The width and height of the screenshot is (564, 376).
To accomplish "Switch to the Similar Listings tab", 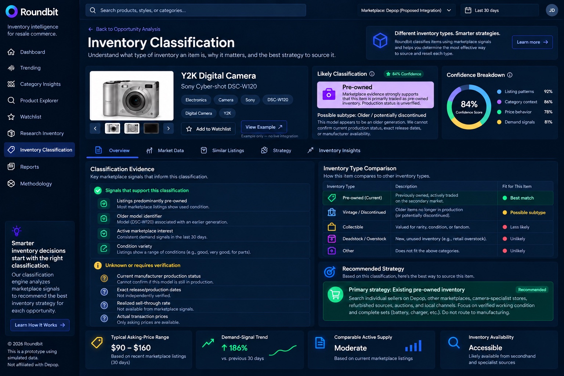I will click(x=222, y=151).
